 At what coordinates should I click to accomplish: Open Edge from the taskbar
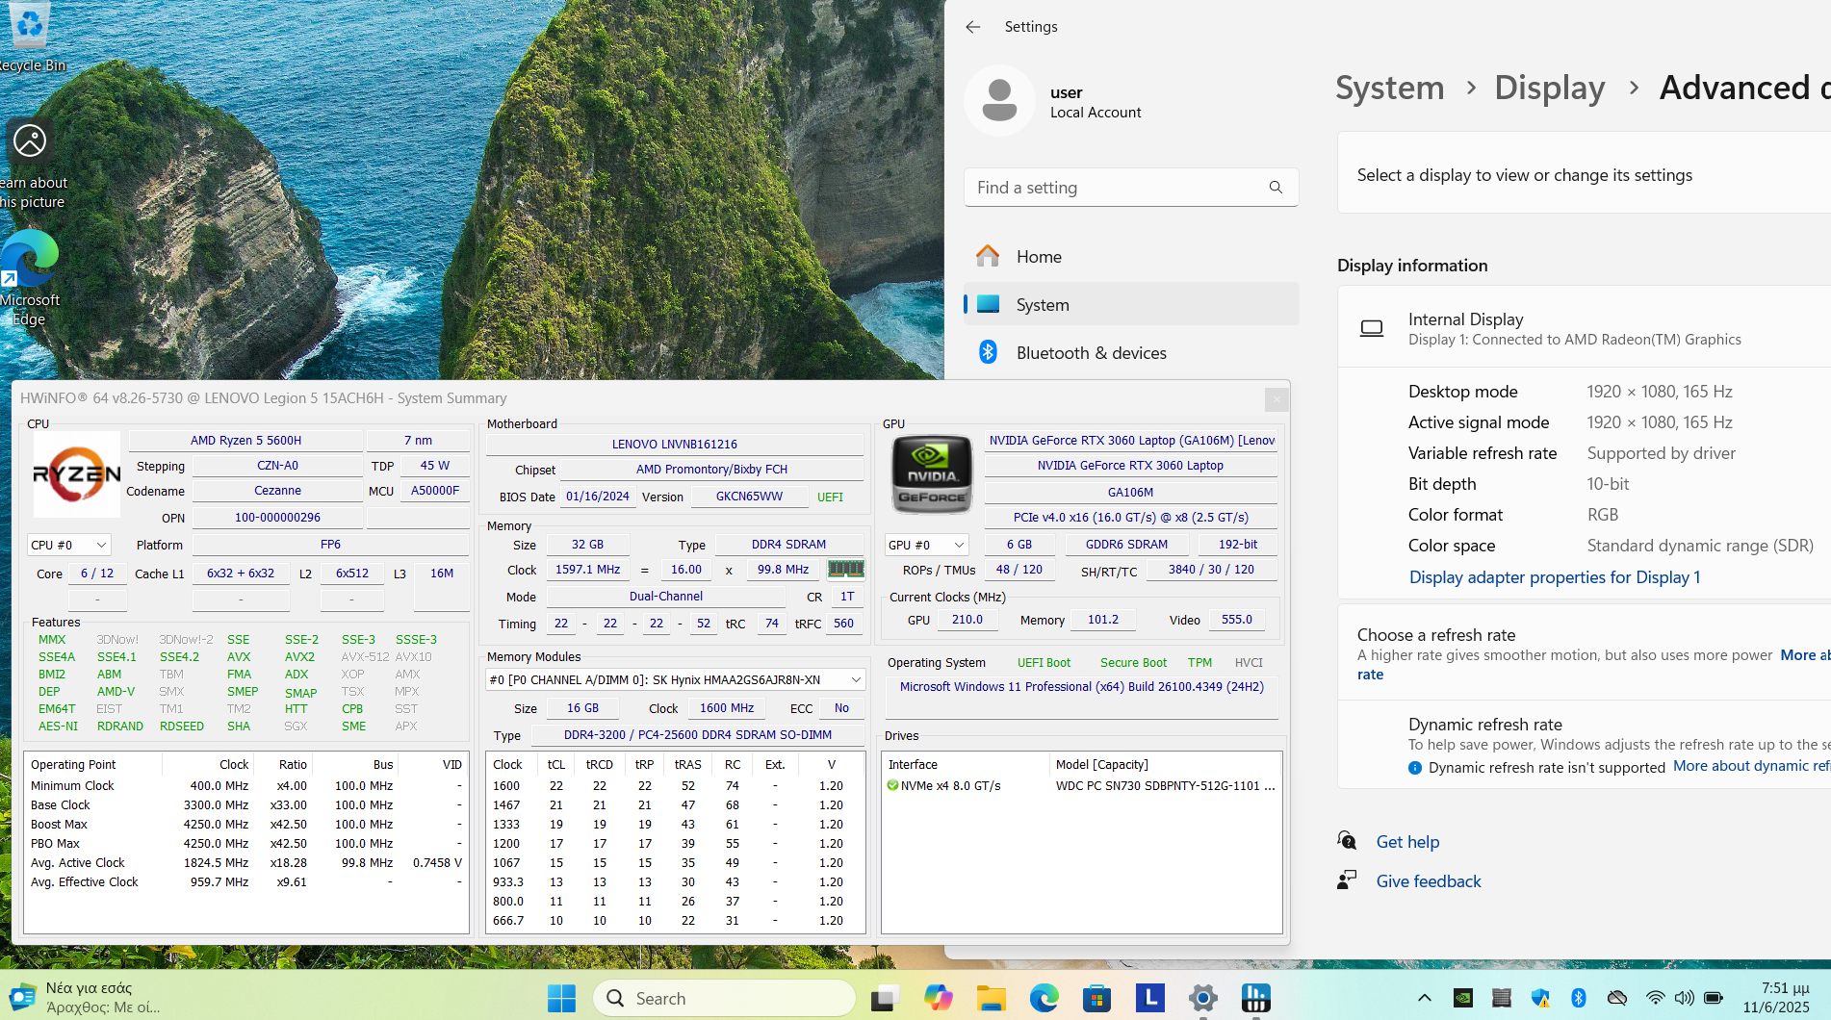pos(1044,998)
